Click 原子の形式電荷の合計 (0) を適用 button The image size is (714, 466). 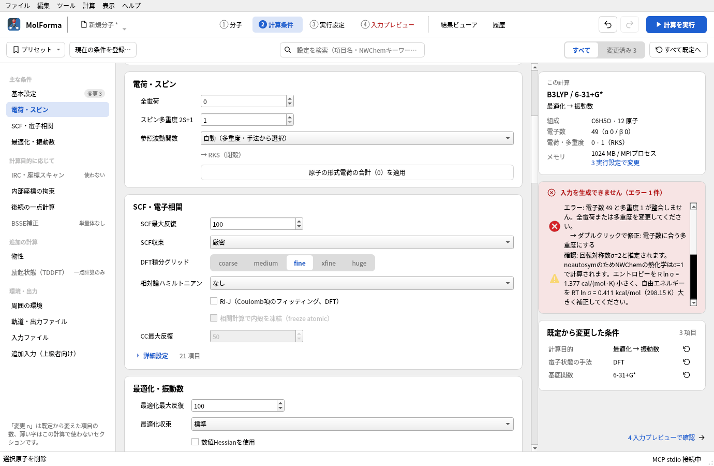coord(357,172)
